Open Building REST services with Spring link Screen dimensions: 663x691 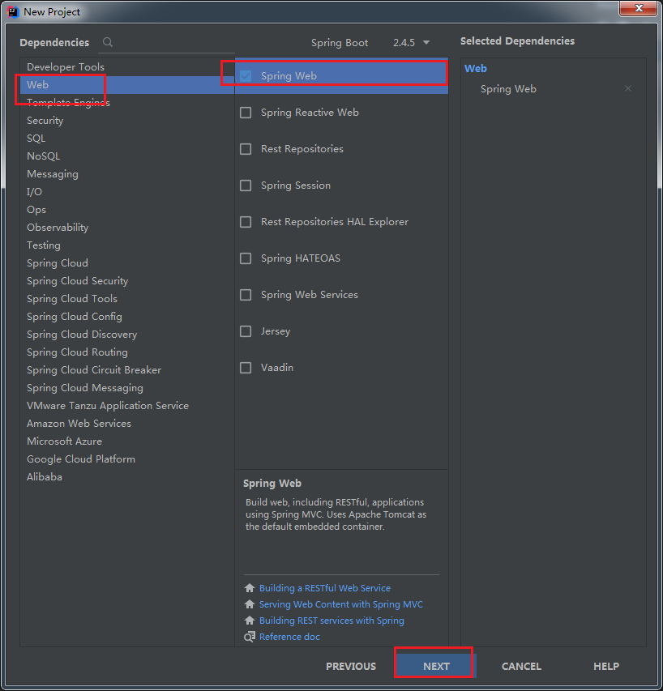(x=331, y=621)
